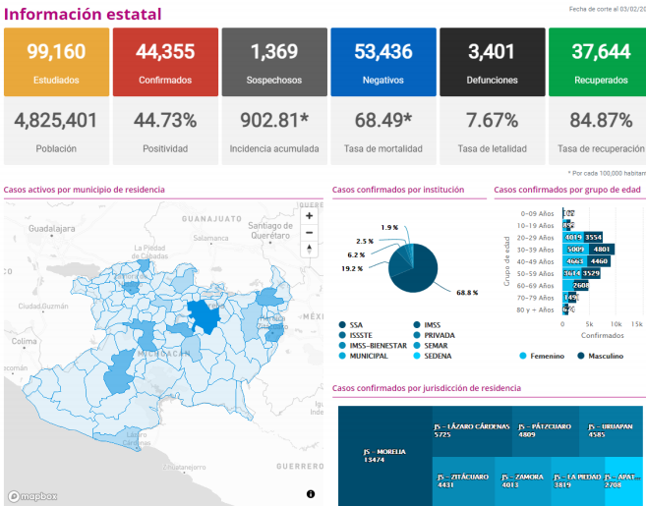Zoom out on the map

[x=309, y=233]
